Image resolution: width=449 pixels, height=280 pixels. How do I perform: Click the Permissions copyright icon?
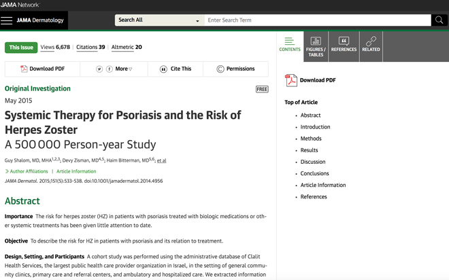[x=220, y=69]
